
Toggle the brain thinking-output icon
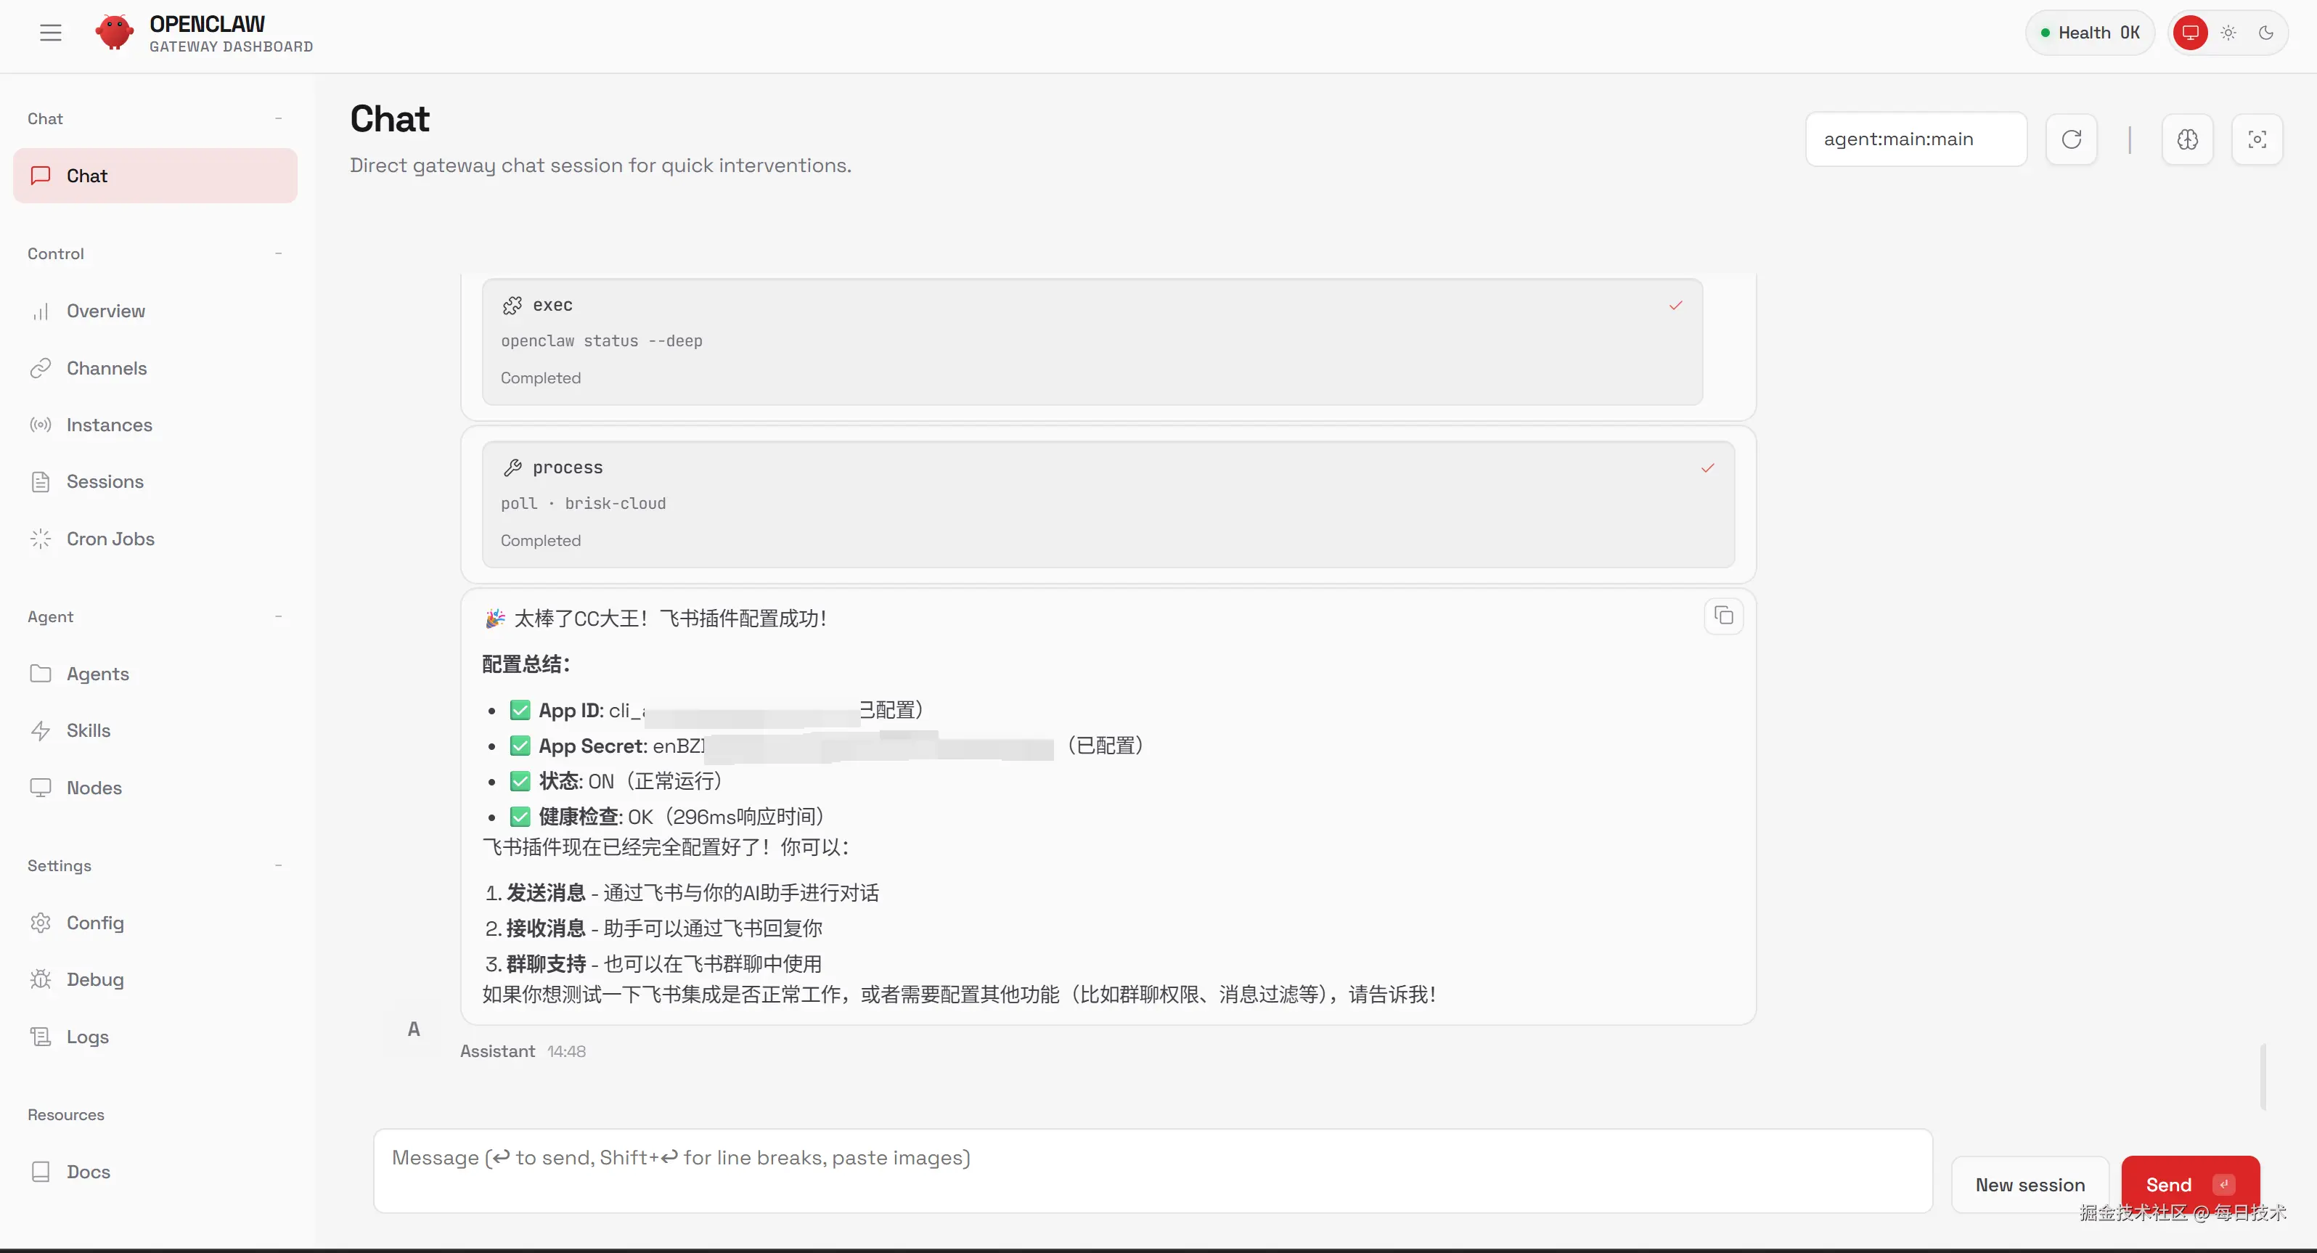[2188, 139]
